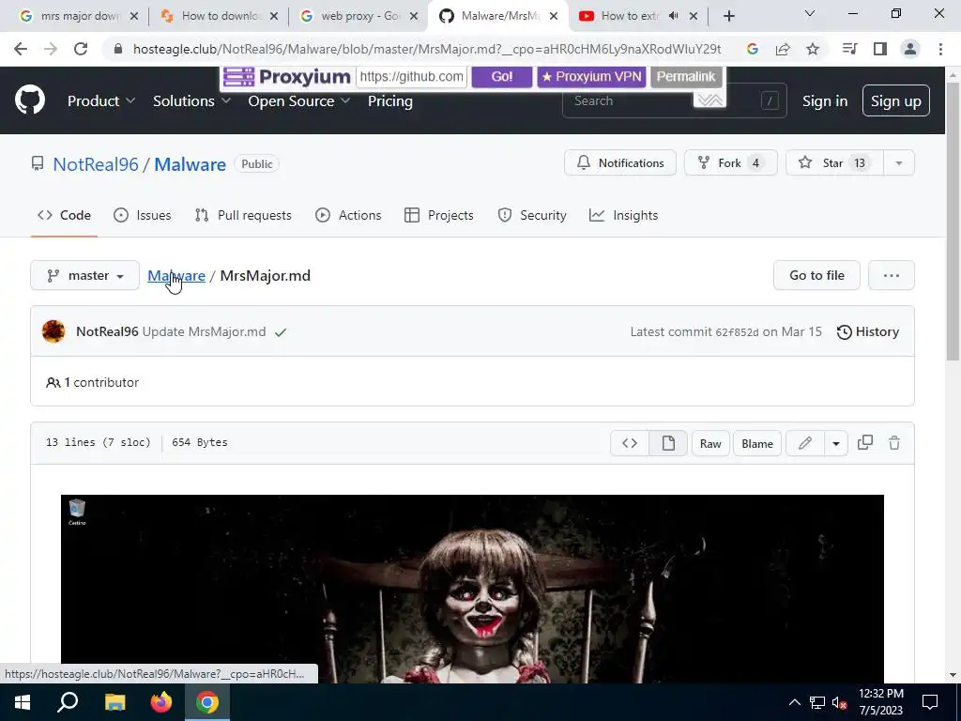View the Raw file
961x721 pixels.
pyautogui.click(x=710, y=443)
